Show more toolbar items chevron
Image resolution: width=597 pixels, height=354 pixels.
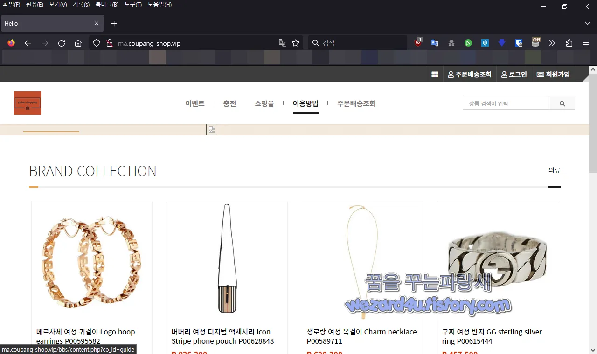click(x=552, y=43)
